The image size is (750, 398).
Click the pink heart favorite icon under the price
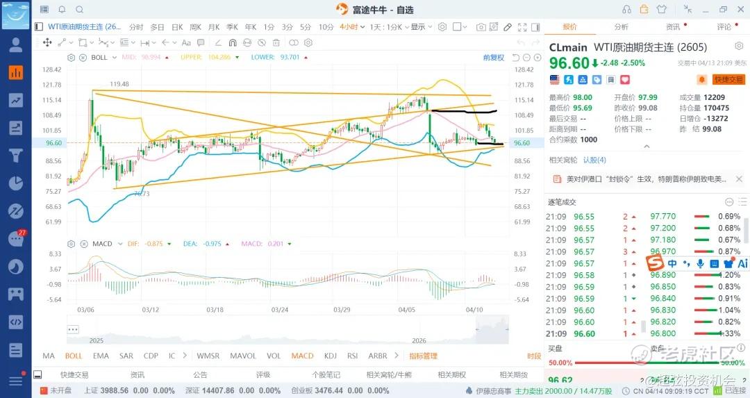pyautogui.click(x=625, y=79)
